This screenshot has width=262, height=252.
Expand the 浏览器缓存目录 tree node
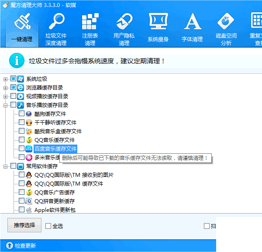(x=5, y=88)
